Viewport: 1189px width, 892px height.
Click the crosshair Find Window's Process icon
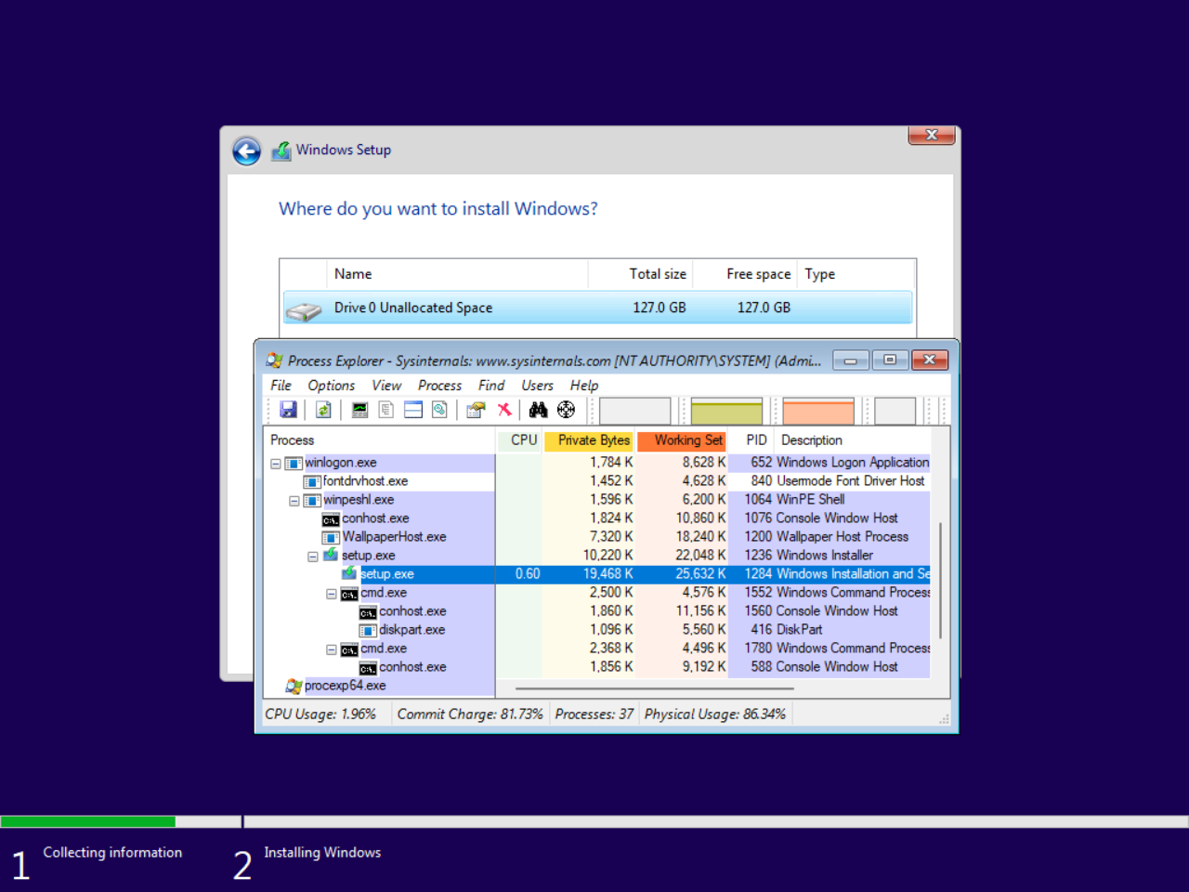point(566,410)
